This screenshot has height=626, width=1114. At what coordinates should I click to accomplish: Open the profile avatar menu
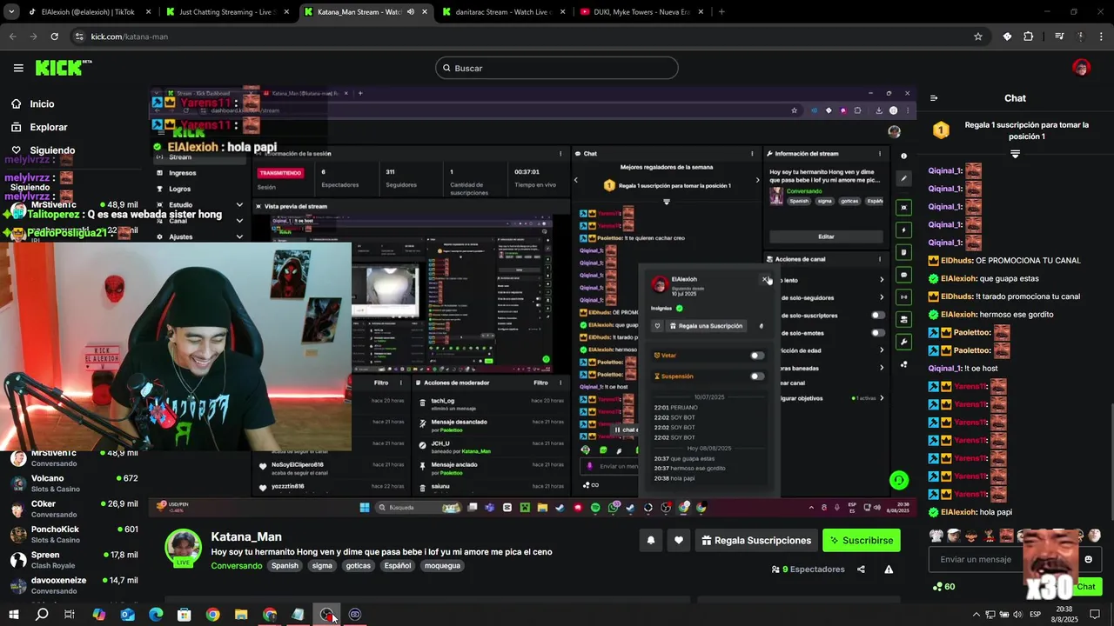pos(1081,68)
